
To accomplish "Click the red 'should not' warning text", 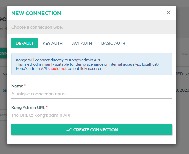I will tap(57, 68).
